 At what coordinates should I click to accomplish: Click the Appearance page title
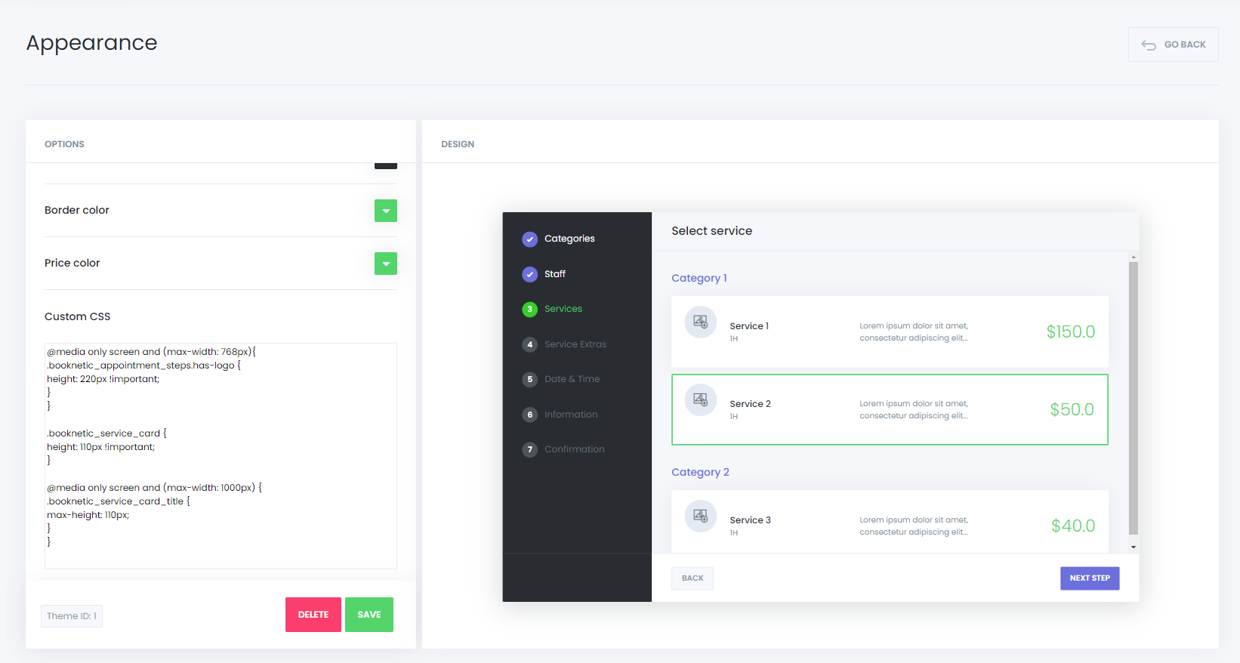[91, 43]
